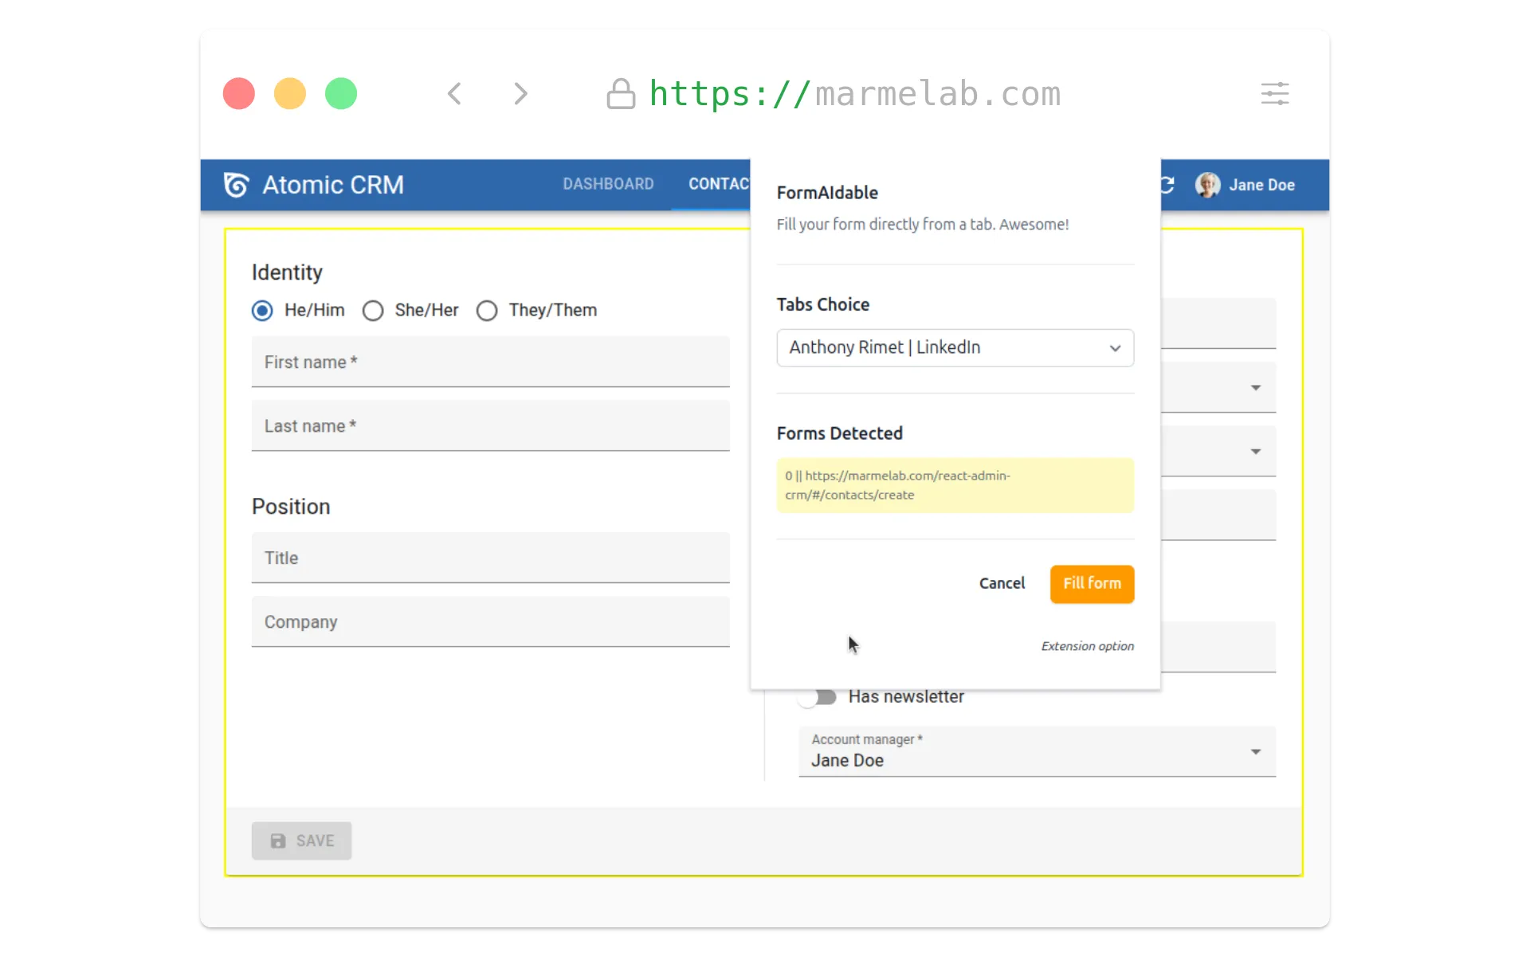Open the browser settings sliders icon
This screenshot has height=956, width=1530.
1275,94
